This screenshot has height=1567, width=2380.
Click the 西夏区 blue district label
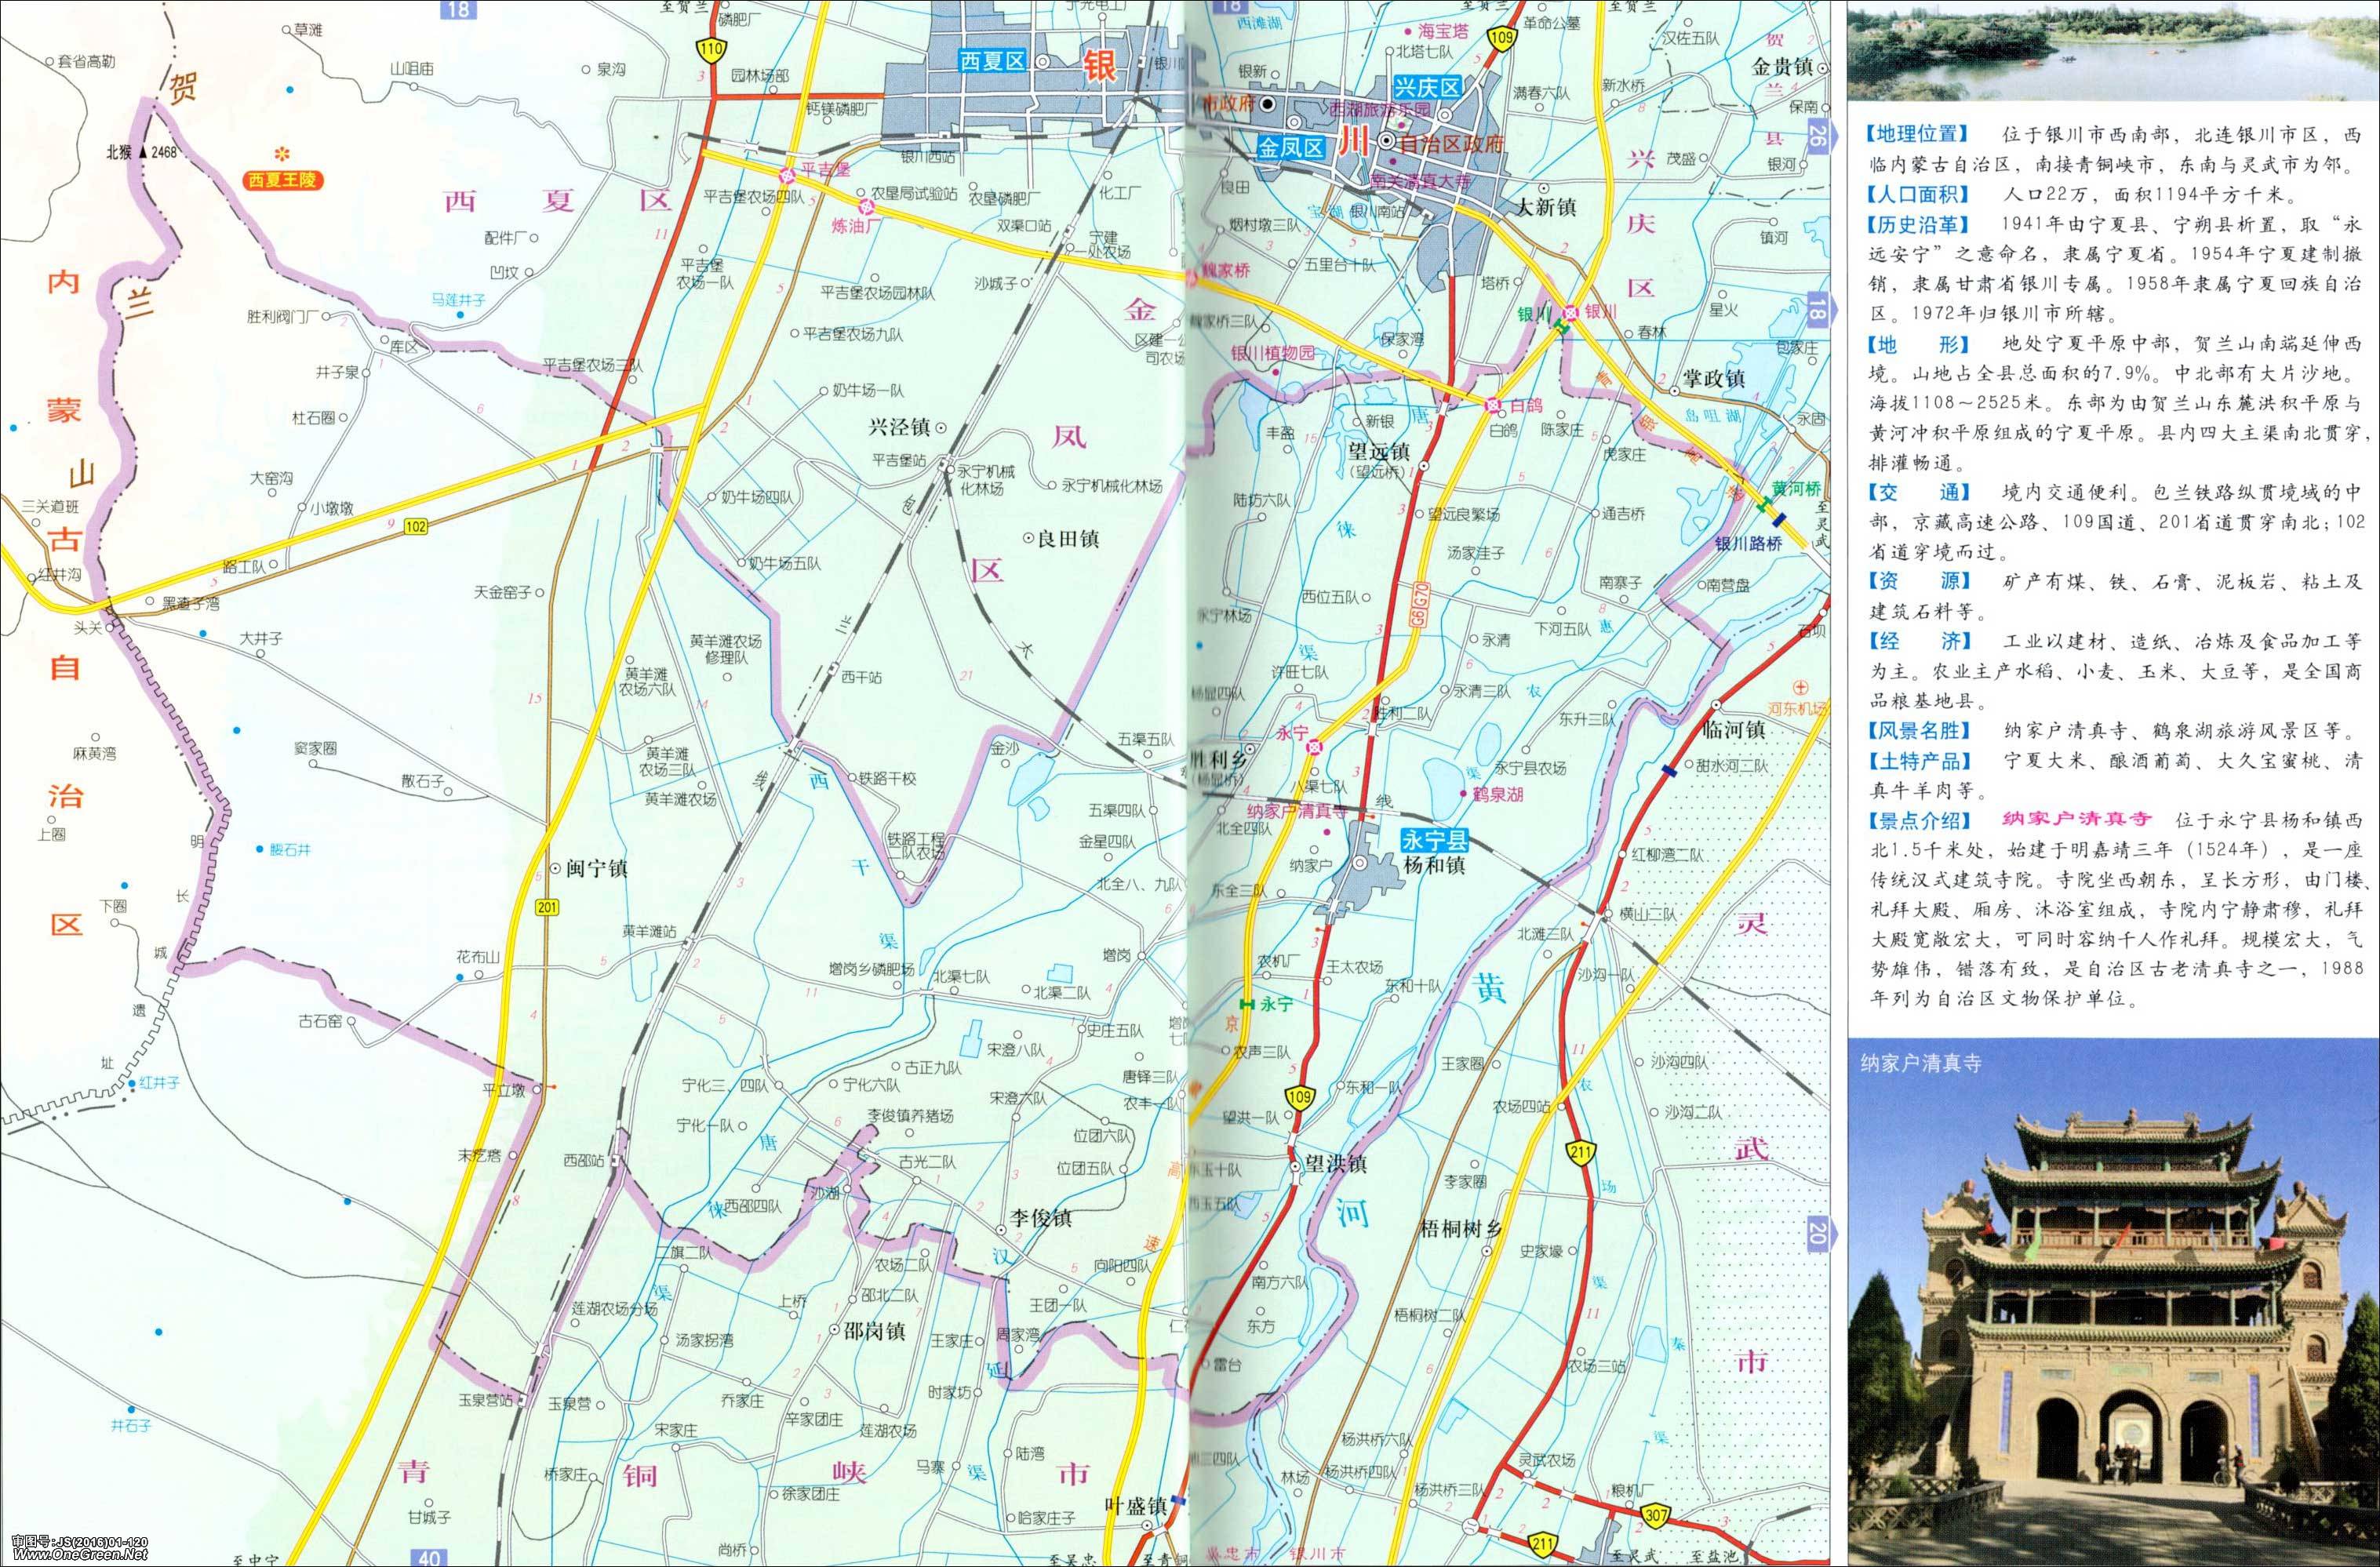(992, 61)
